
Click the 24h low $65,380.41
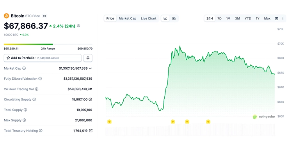pyautogui.click(x=11, y=49)
